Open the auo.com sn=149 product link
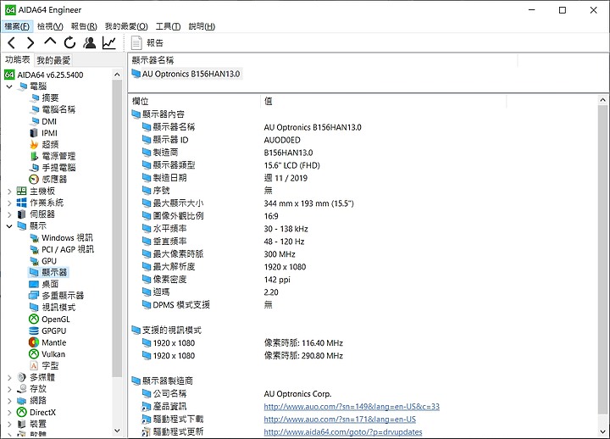Viewport: 610px width, 439px height. tap(352, 407)
